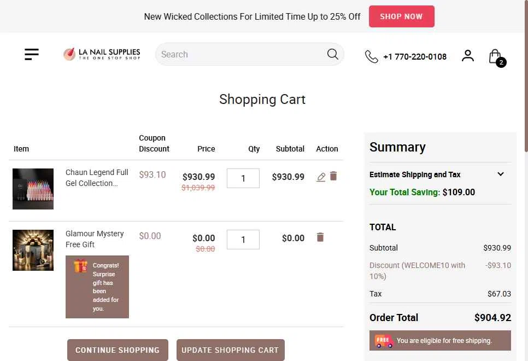Image resolution: width=528 pixels, height=361 pixels.
Task: Open the Glamour Mystery gift thumbnail
Action: (x=33, y=250)
